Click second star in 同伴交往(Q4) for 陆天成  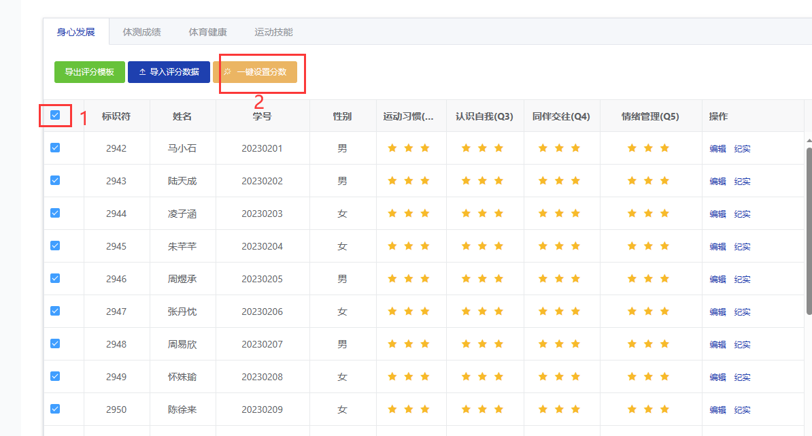[559, 181]
